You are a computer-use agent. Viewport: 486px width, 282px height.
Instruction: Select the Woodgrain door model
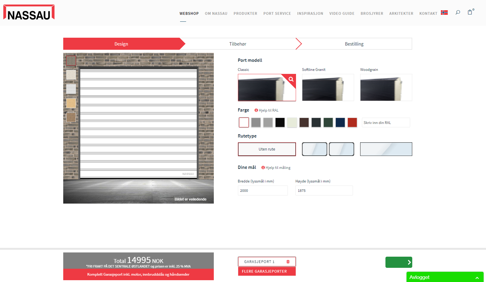pyautogui.click(x=386, y=87)
